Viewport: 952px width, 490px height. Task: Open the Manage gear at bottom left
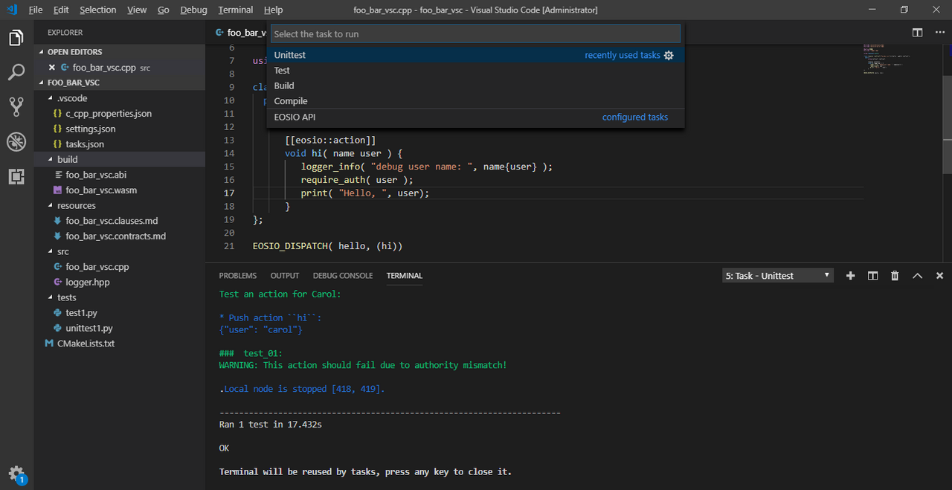(16, 473)
